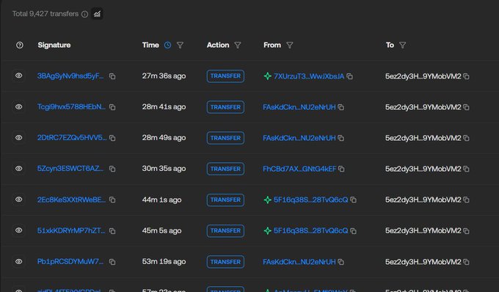
Task: Toggle the Time column clock format
Action: [168, 45]
